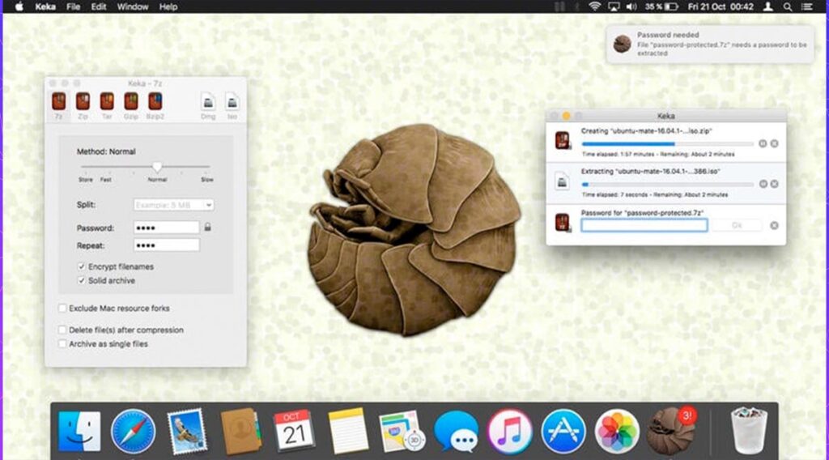
Task: Cancel the ubuntu-mate zip creation task
Action: pos(774,143)
